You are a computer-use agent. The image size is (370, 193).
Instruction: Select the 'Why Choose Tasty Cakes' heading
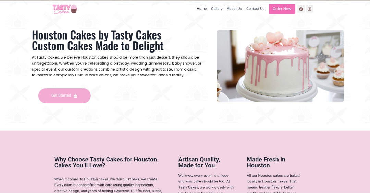(106, 162)
